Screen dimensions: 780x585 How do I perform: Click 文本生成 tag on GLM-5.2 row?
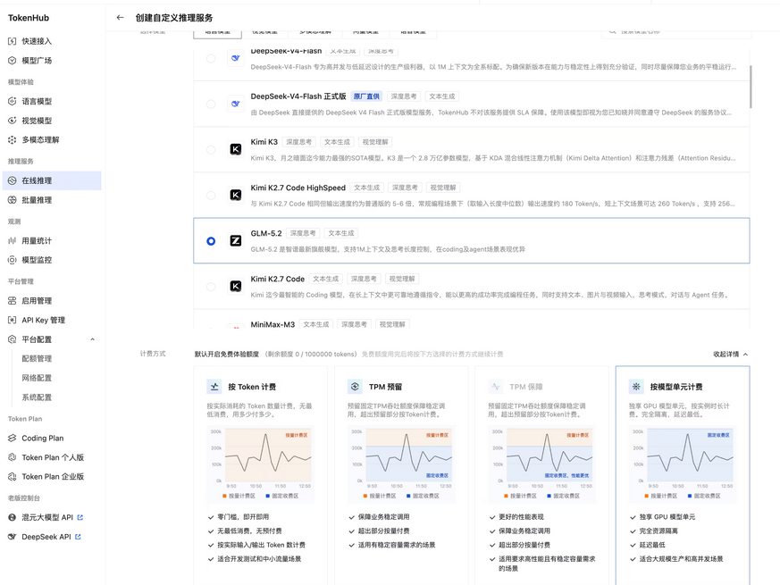[341, 233]
